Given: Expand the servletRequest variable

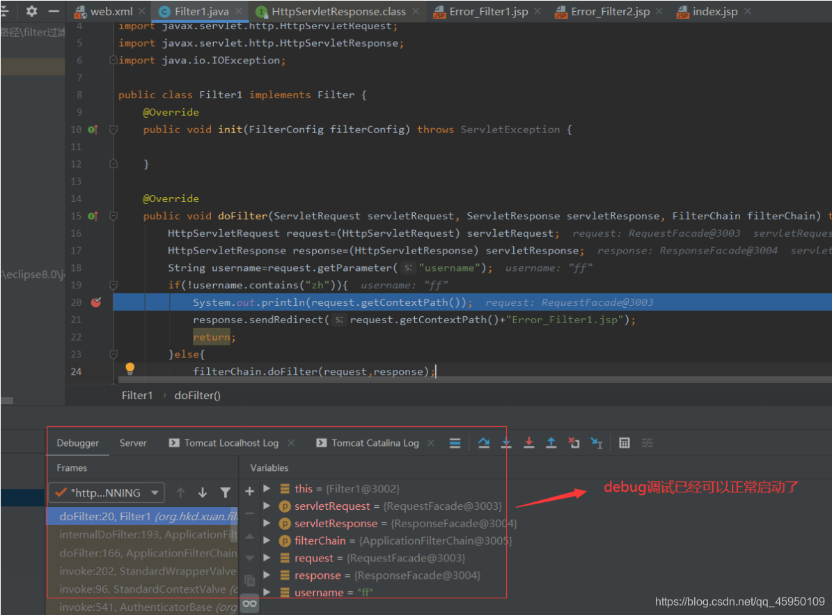Looking at the screenshot, I should pyautogui.click(x=267, y=506).
